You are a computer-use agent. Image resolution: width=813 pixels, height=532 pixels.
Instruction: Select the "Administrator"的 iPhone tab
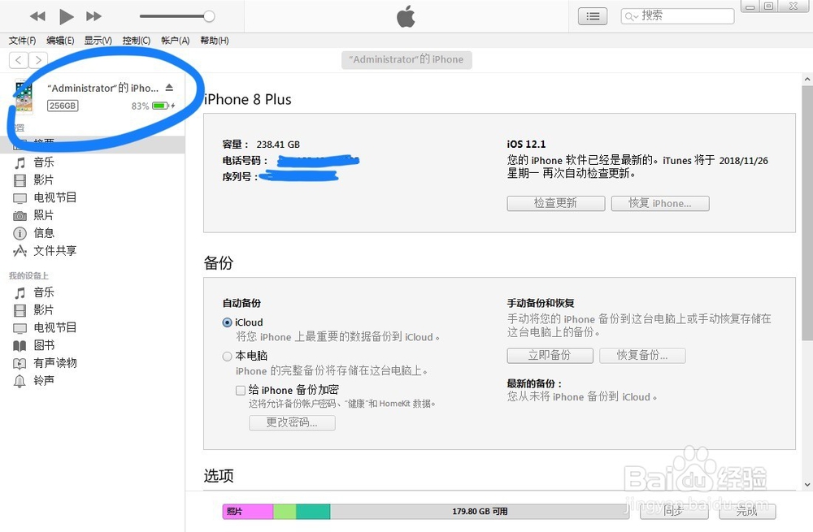406,59
